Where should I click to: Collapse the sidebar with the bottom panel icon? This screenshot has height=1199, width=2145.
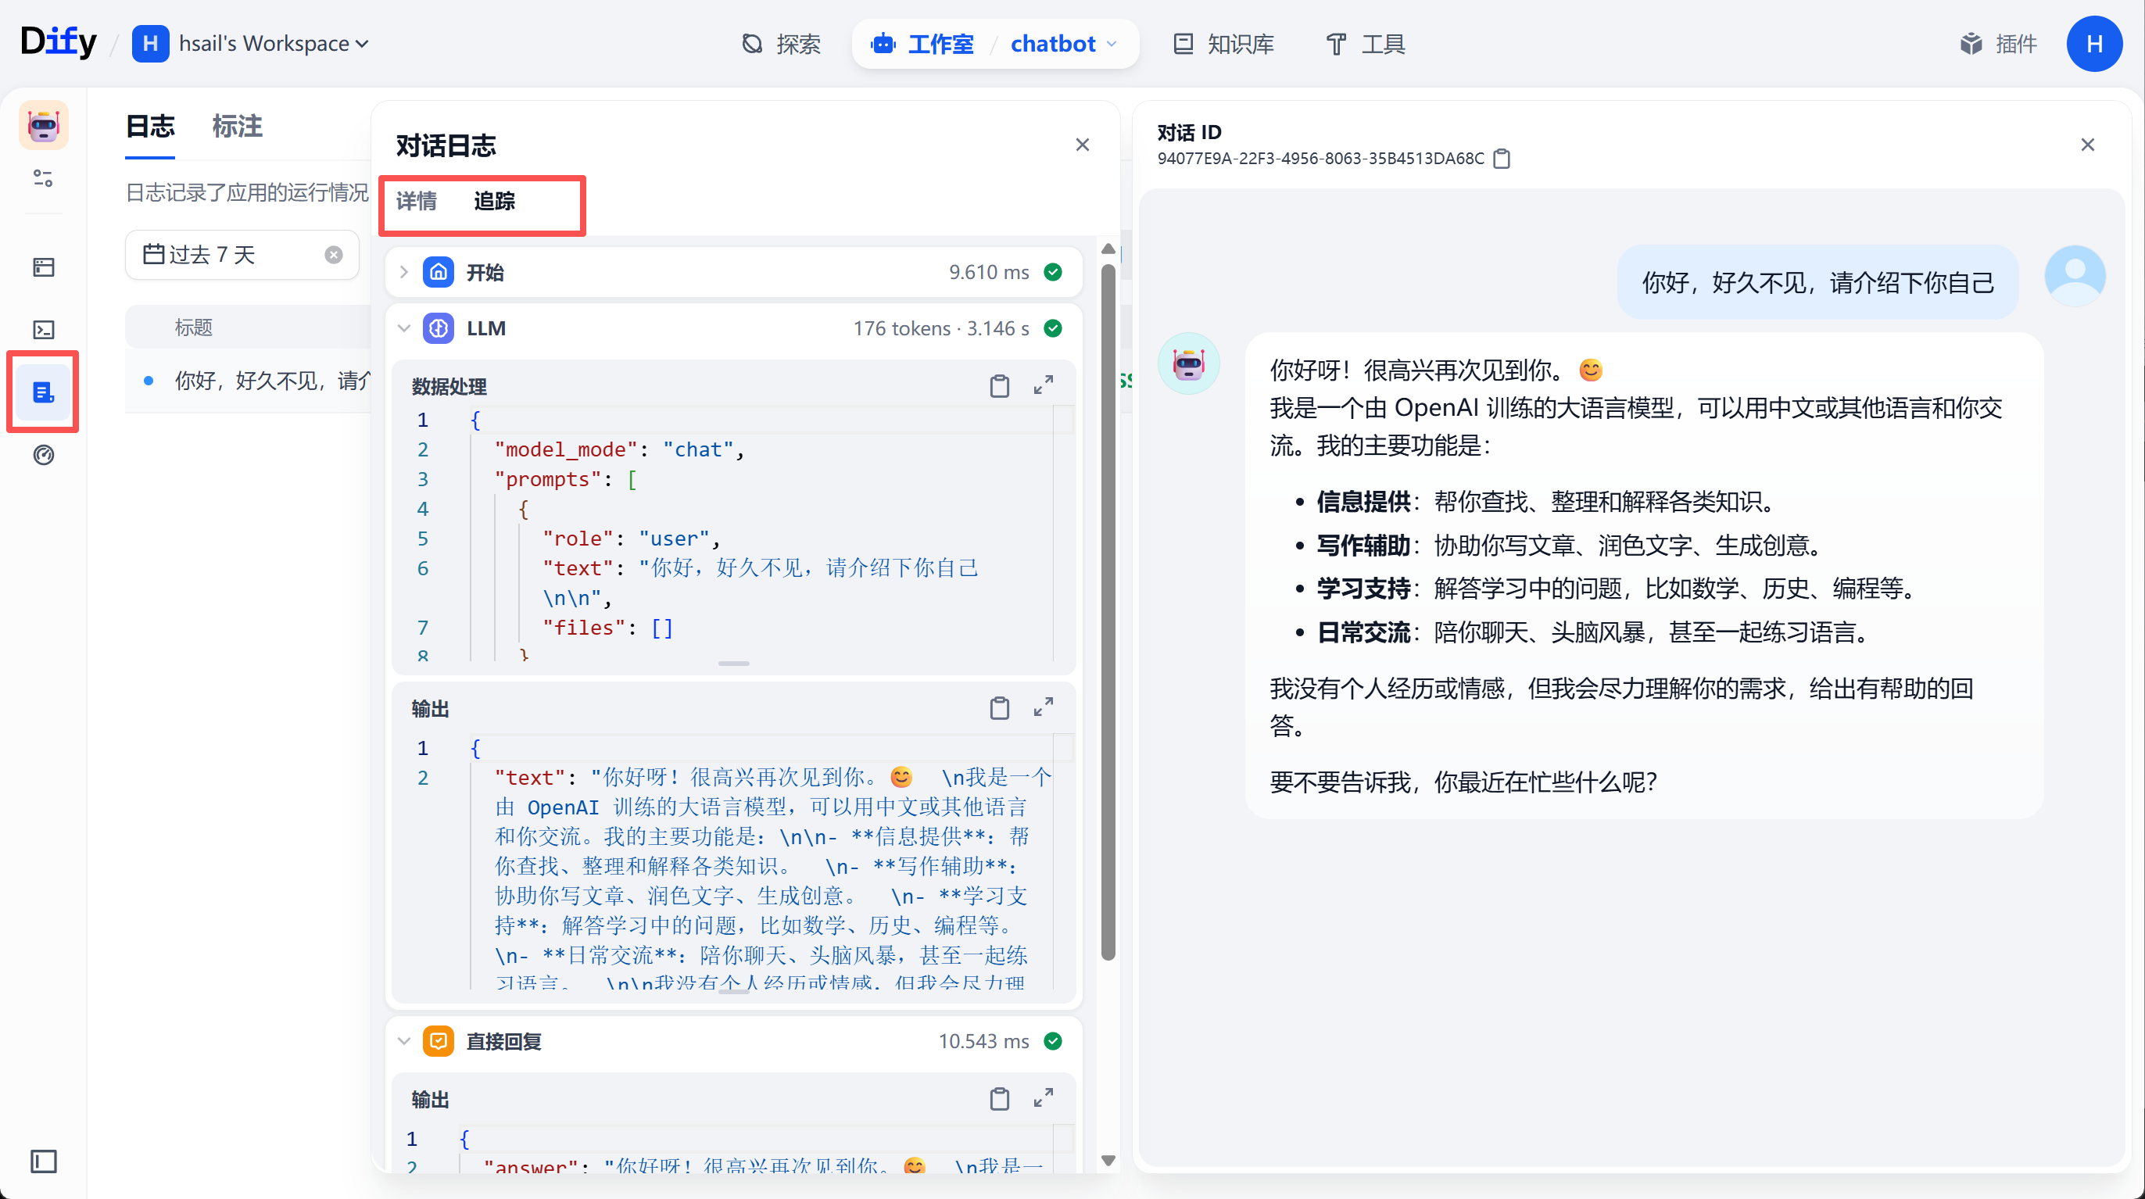(x=43, y=1161)
